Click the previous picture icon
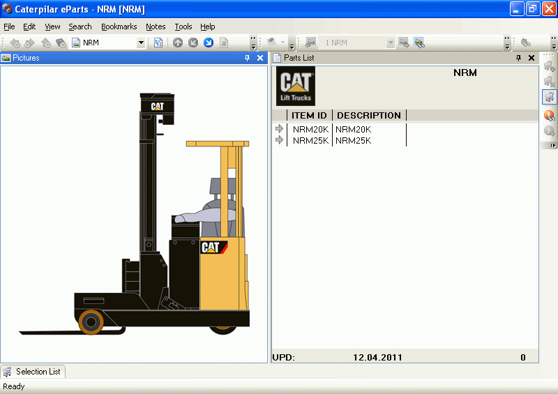The width and height of the screenshot is (558, 394). tap(310, 43)
